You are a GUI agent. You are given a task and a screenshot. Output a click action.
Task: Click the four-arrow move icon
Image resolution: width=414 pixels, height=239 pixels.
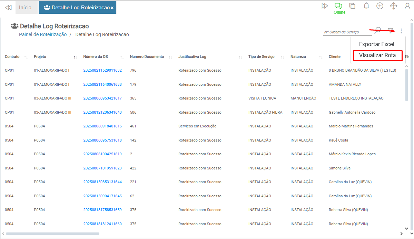(x=394, y=6)
